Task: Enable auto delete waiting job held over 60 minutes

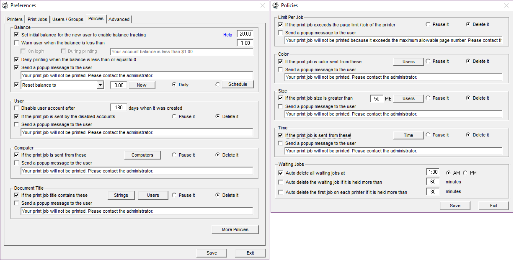Action: (x=280, y=182)
